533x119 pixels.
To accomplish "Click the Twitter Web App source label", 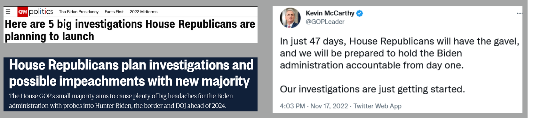I will click(378, 106).
